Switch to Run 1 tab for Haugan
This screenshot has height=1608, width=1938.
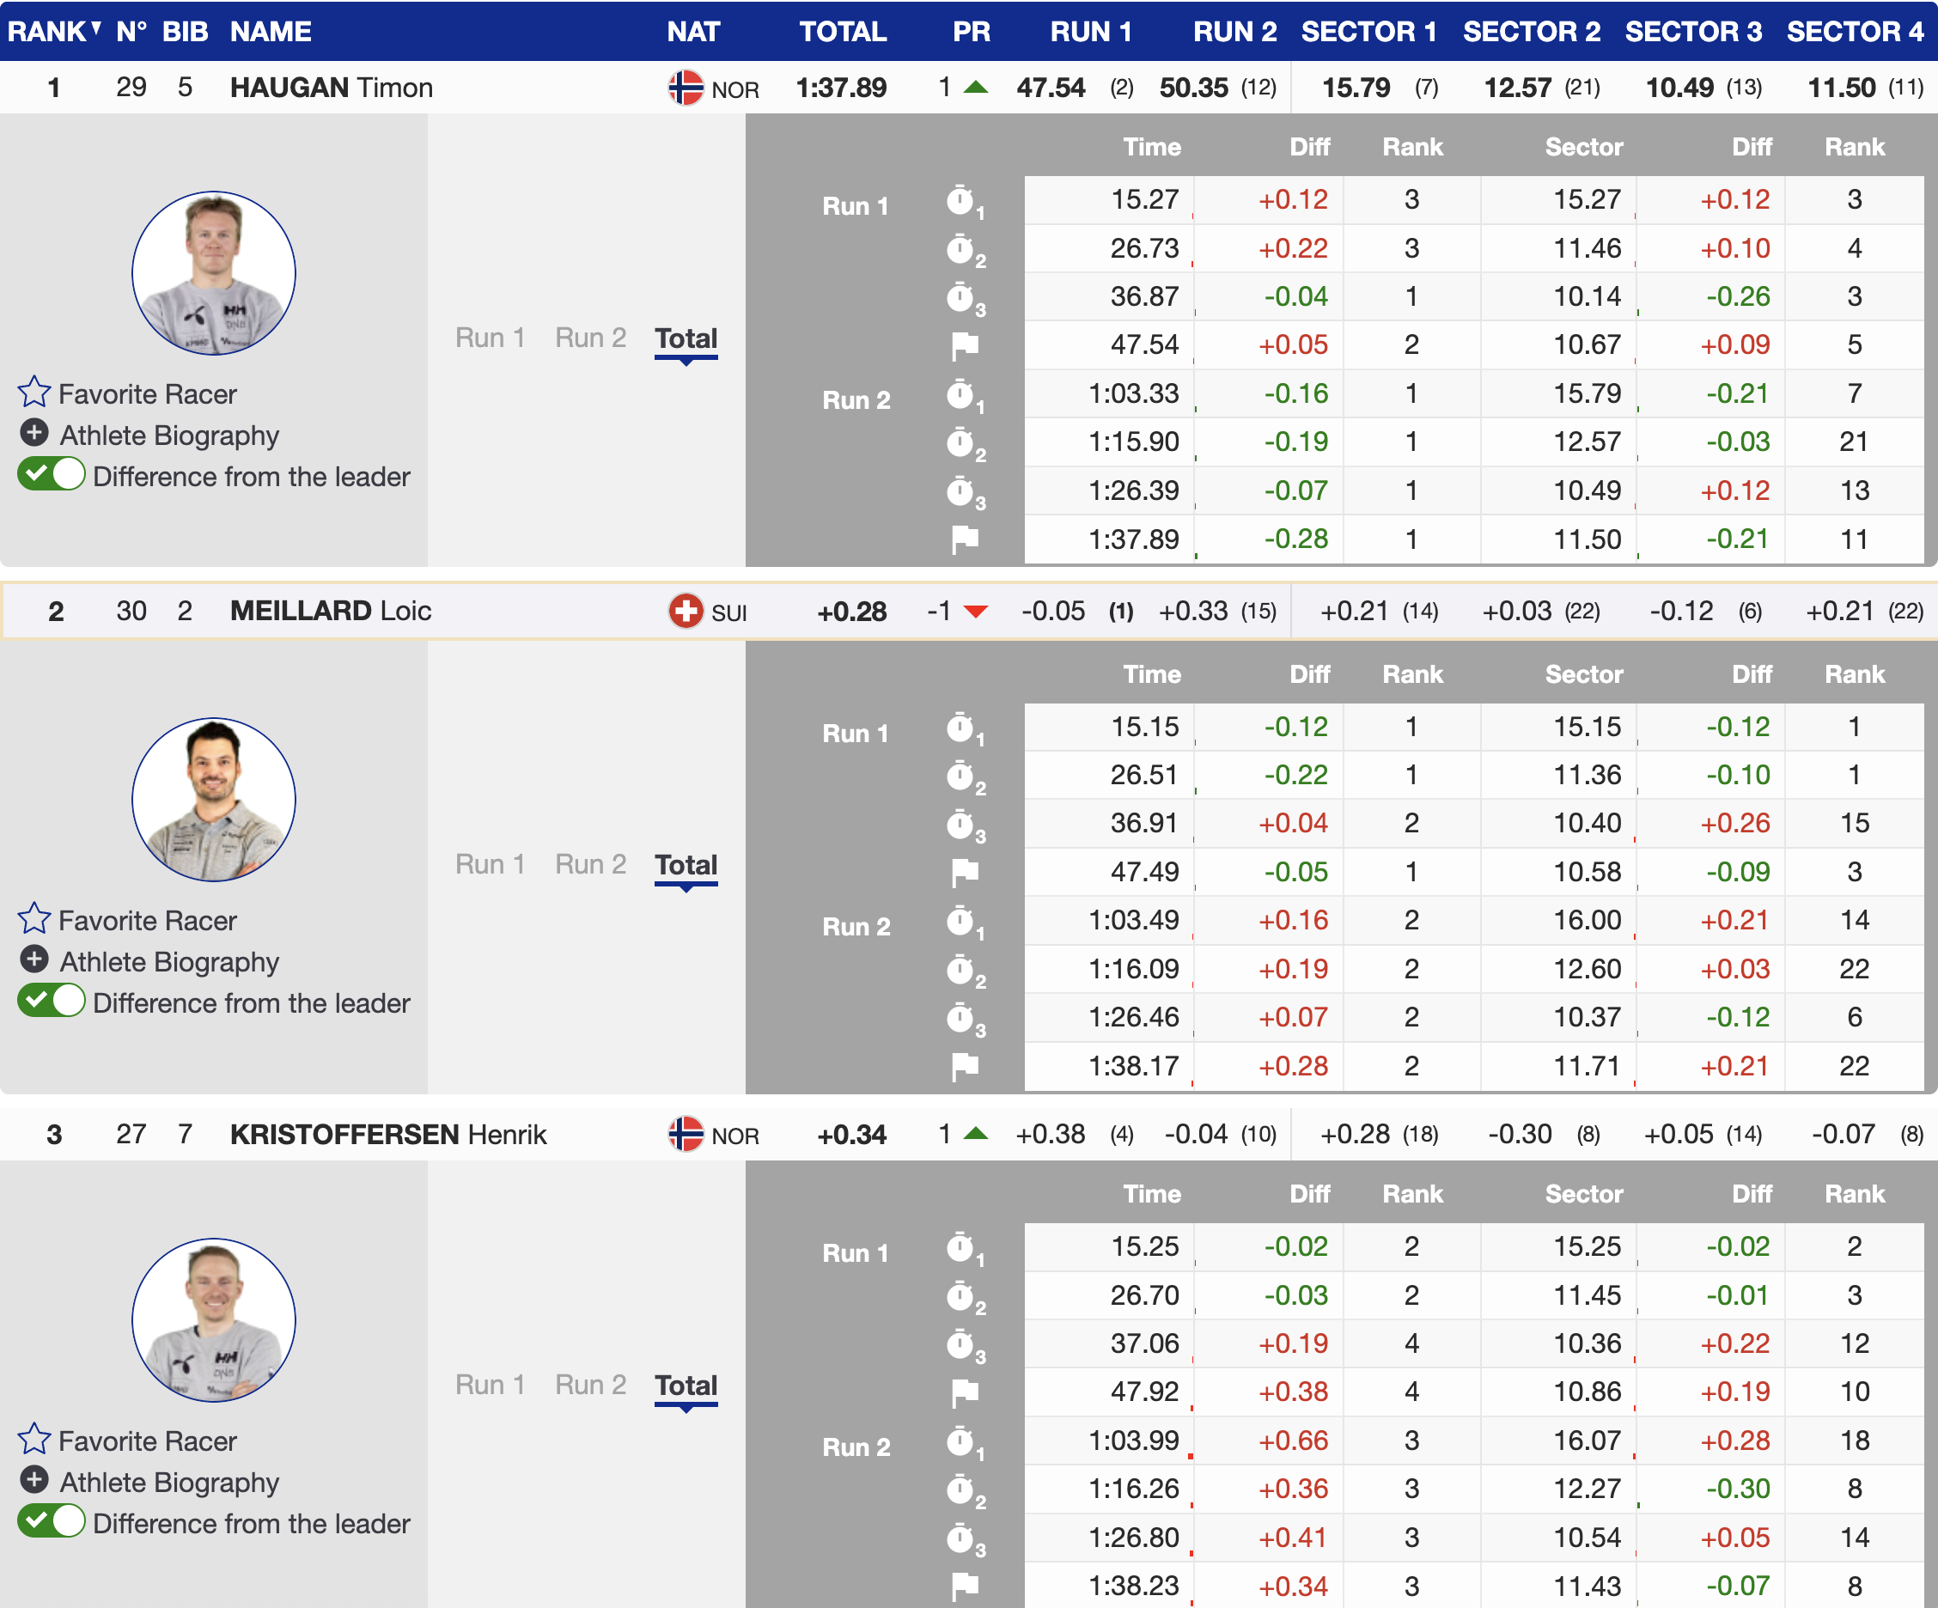click(489, 338)
